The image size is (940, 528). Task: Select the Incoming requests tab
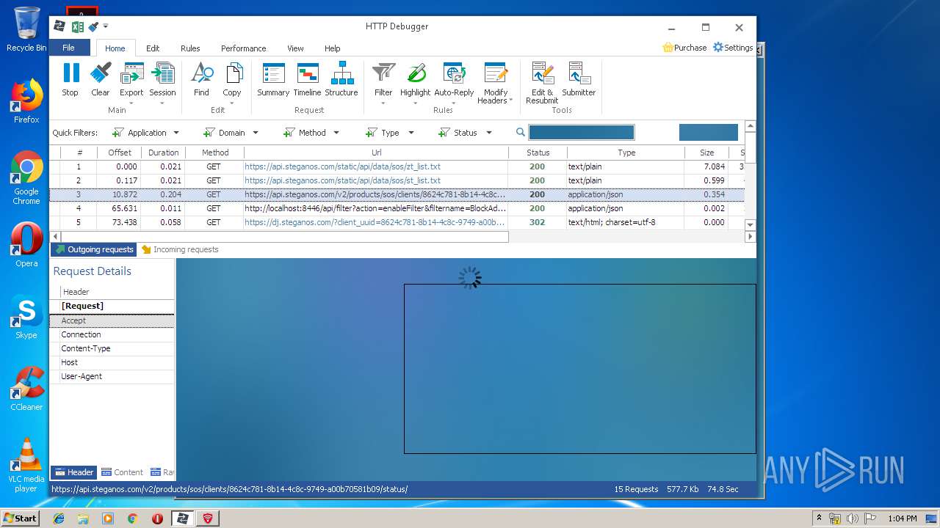pos(180,249)
